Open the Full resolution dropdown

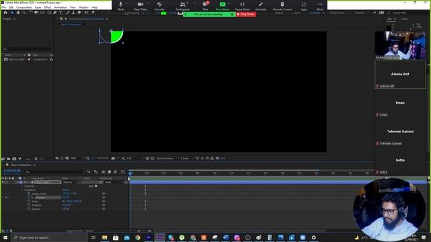coord(135,159)
